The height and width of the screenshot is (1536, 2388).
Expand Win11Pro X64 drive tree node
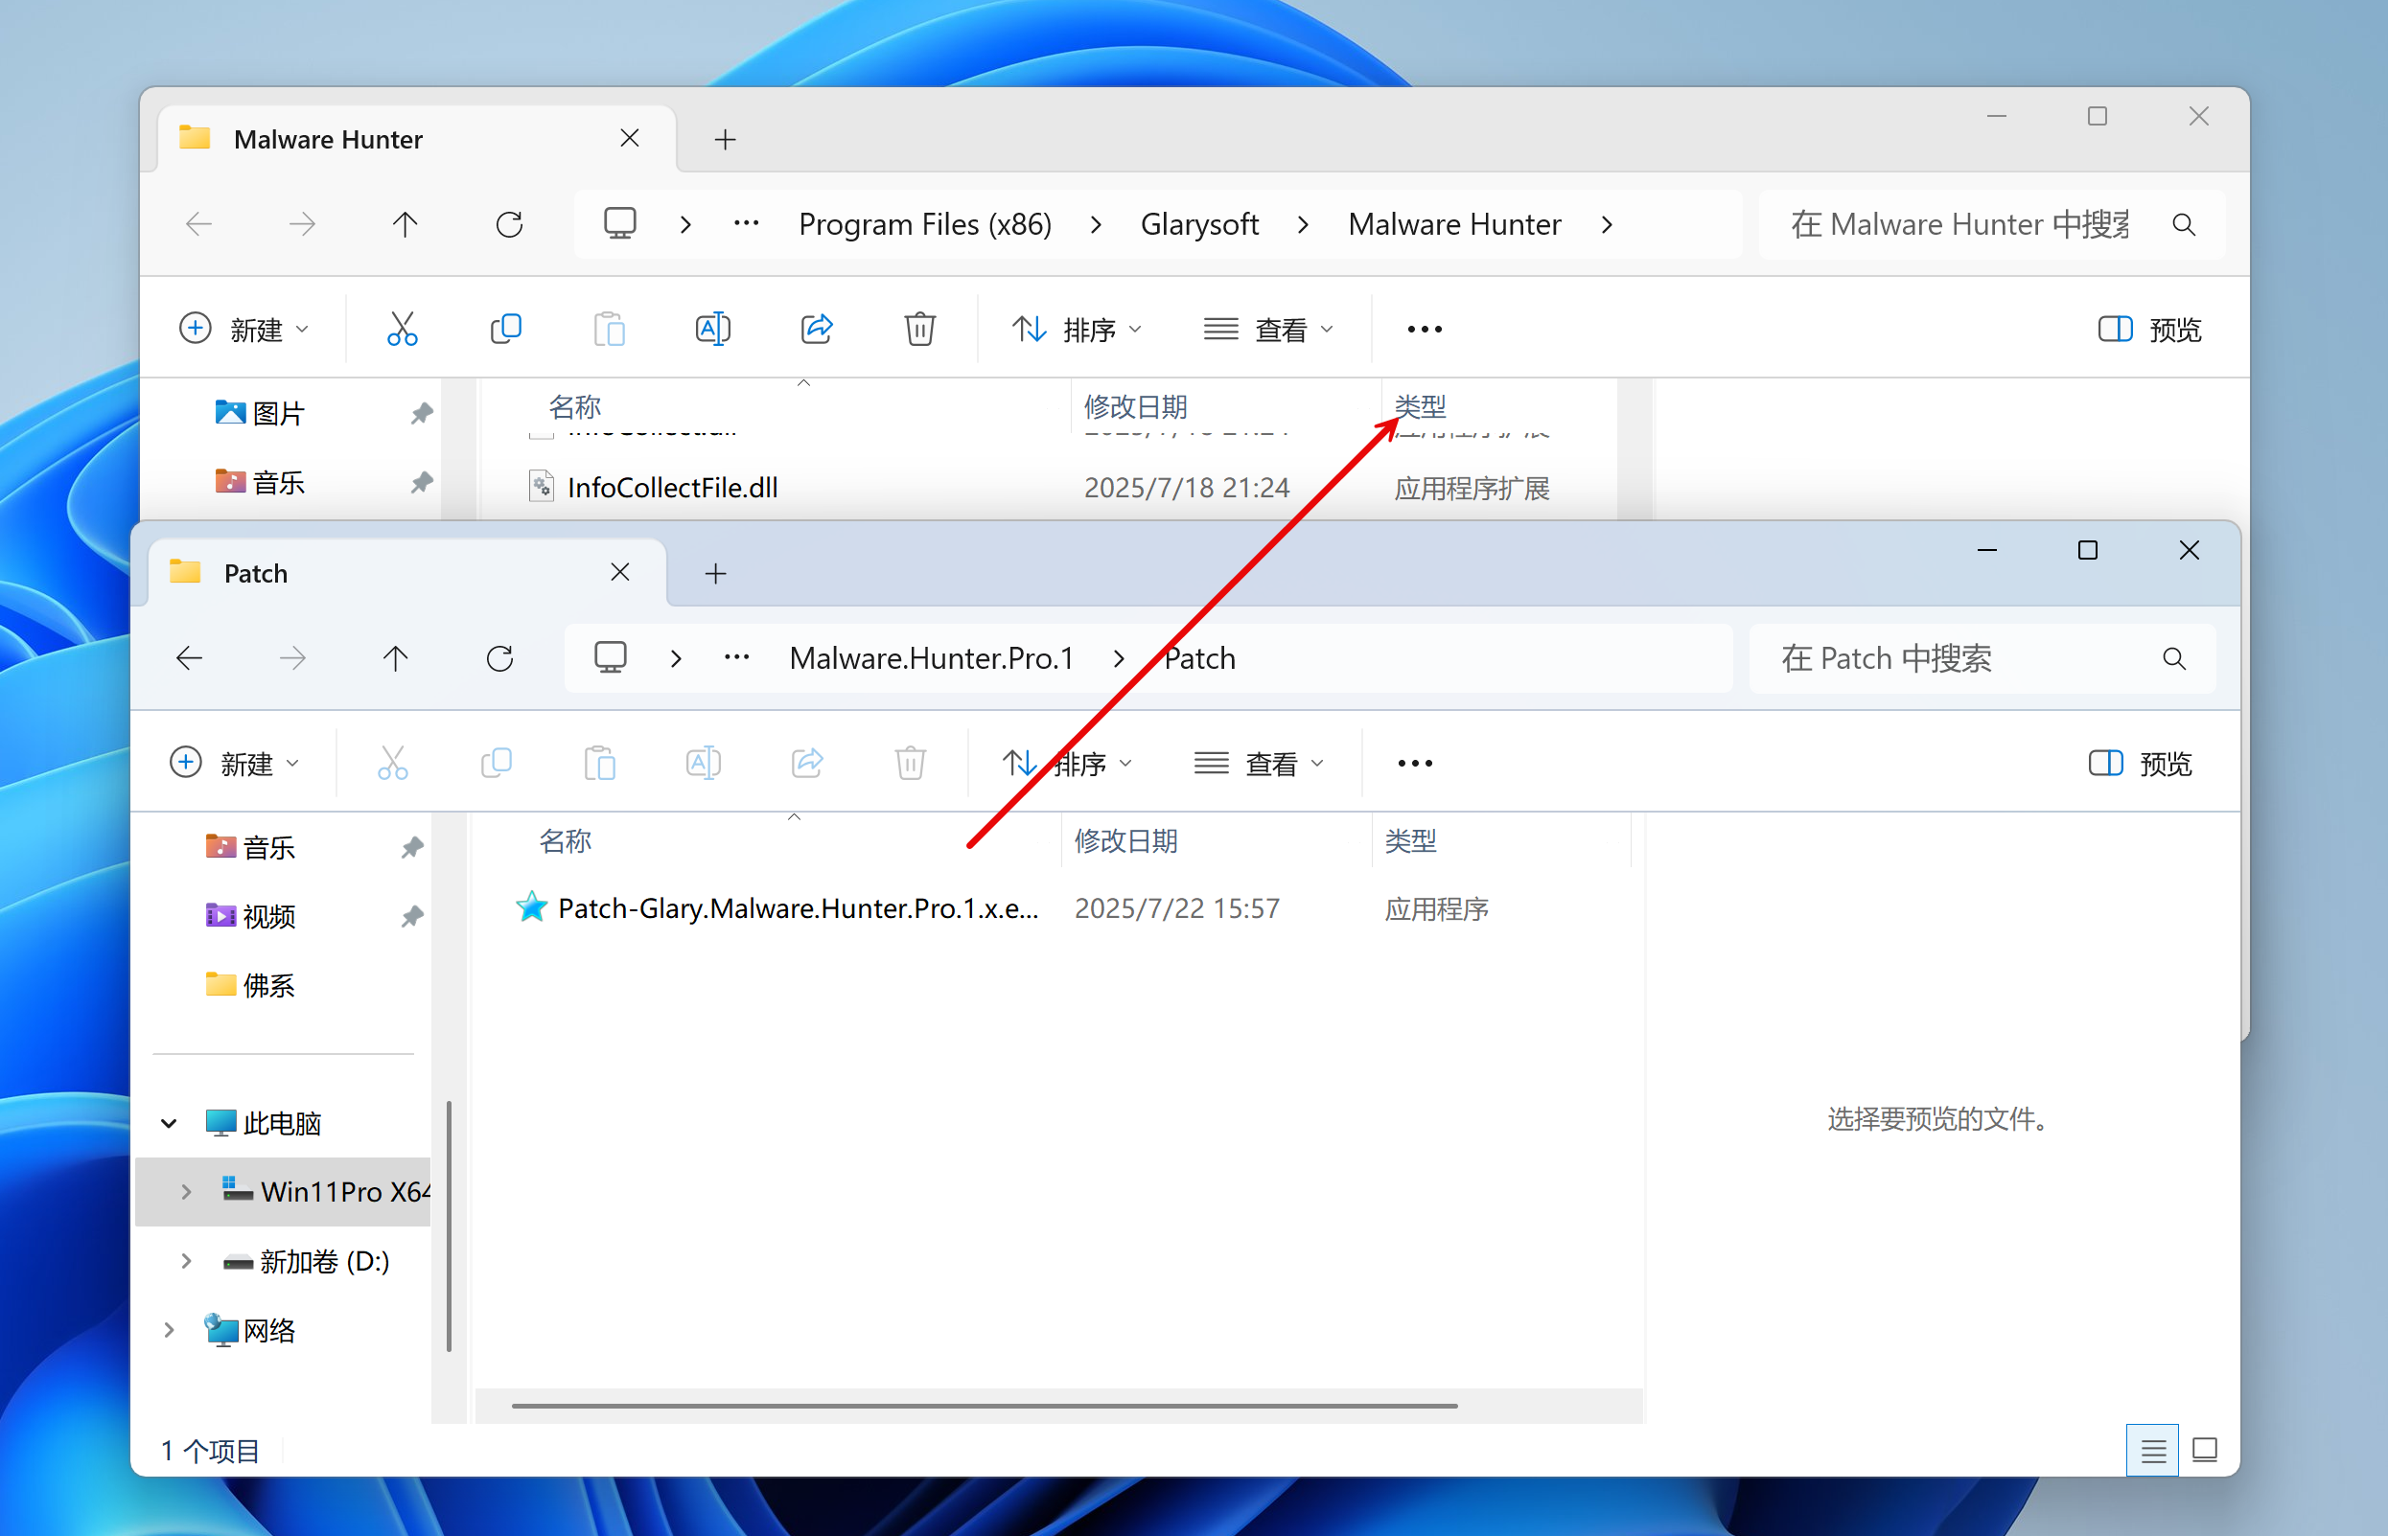(x=187, y=1192)
